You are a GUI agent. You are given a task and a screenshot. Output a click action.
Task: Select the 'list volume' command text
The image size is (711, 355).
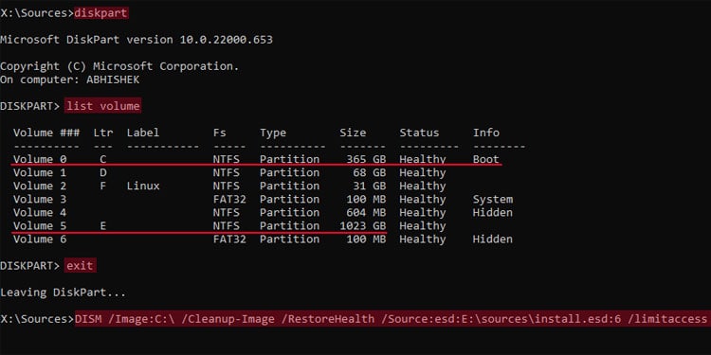pyautogui.click(x=102, y=106)
